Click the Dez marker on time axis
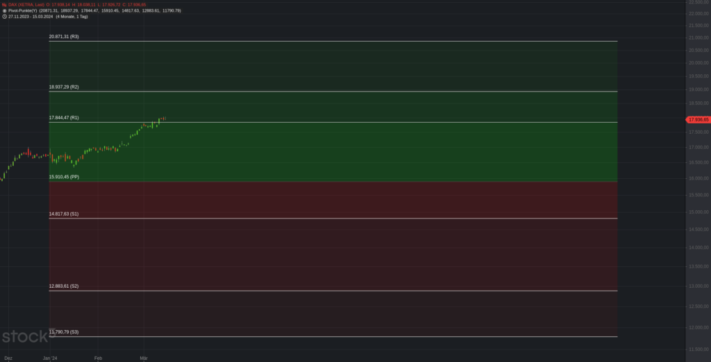This screenshot has height=362, width=711. [x=8, y=358]
